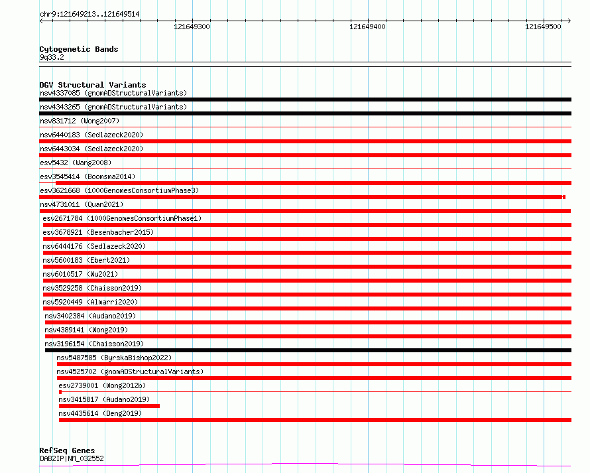Select variant nsv6010517 (Wu2021)
Image resolution: width=590 pixels, height=473 pixels.
[x=80, y=274]
